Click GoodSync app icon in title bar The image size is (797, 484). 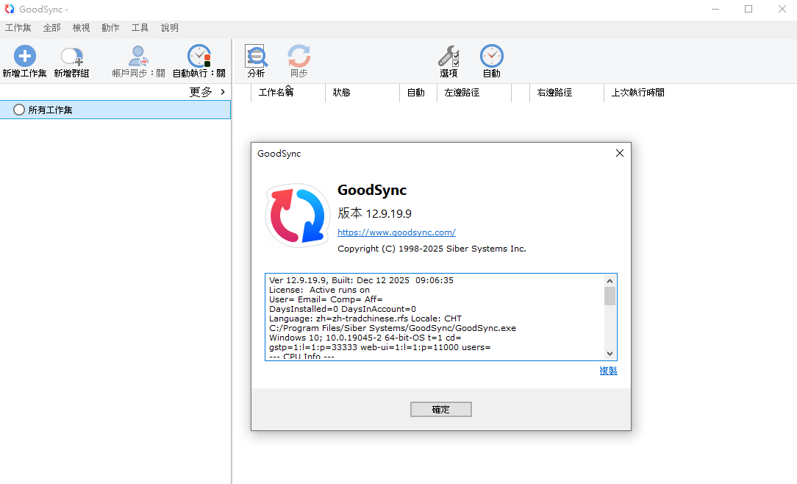[x=9, y=9]
